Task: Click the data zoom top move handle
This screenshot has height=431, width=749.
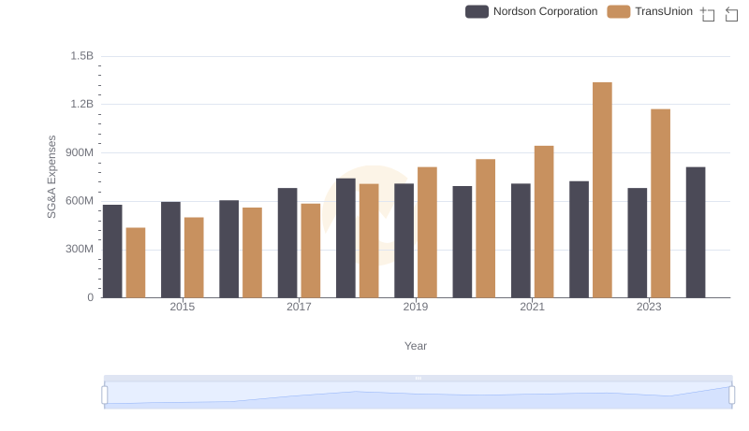Action: click(418, 378)
